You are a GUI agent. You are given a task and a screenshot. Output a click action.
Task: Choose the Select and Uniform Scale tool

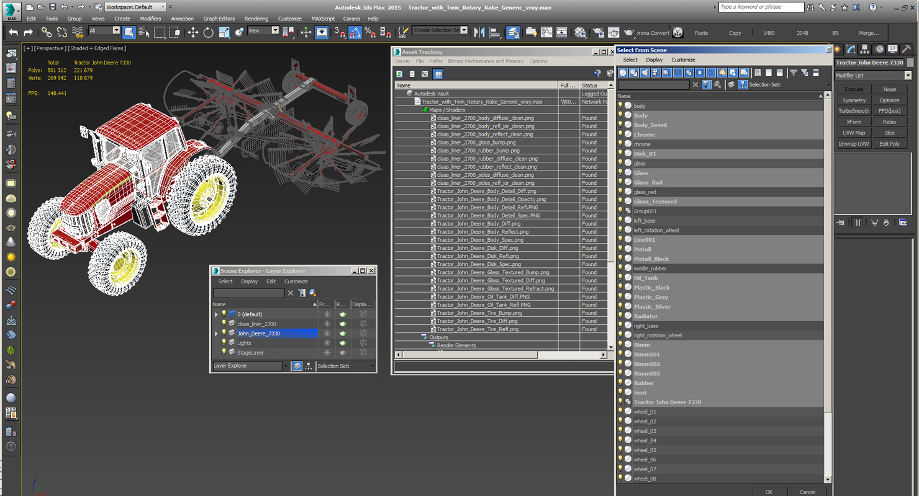pyautogui.click(x=224, y=33)
